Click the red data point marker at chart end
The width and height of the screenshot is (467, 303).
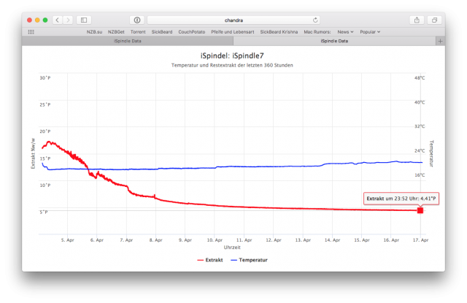point(420,210)
